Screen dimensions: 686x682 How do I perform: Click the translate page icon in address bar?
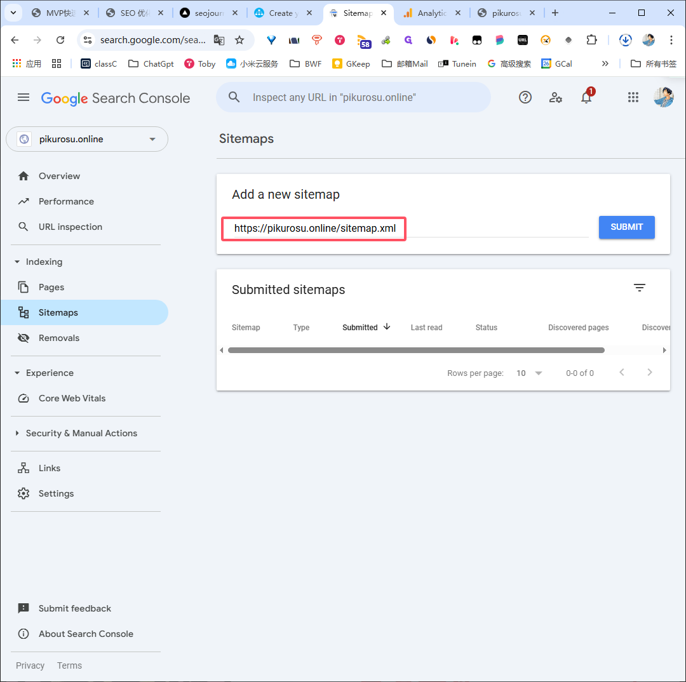(x=219, y=40)
